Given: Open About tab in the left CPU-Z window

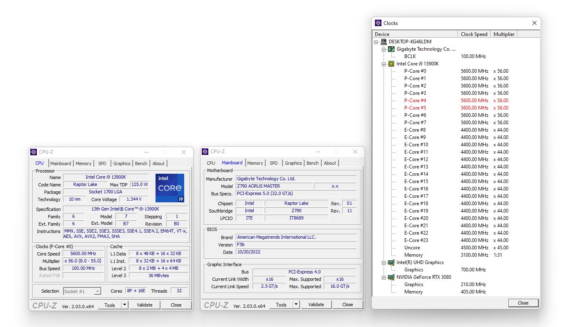Looking at the screenshot, I should coord(158,163).
